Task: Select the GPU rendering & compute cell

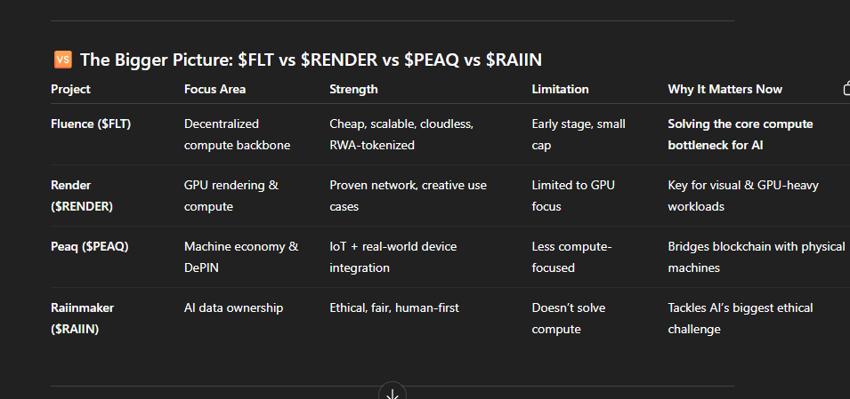Action: (231, 196)
